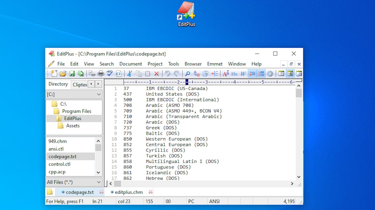Open the [C:] drive dropdown
This screenshot has height=210, width=375.
[x=74, y=95]
